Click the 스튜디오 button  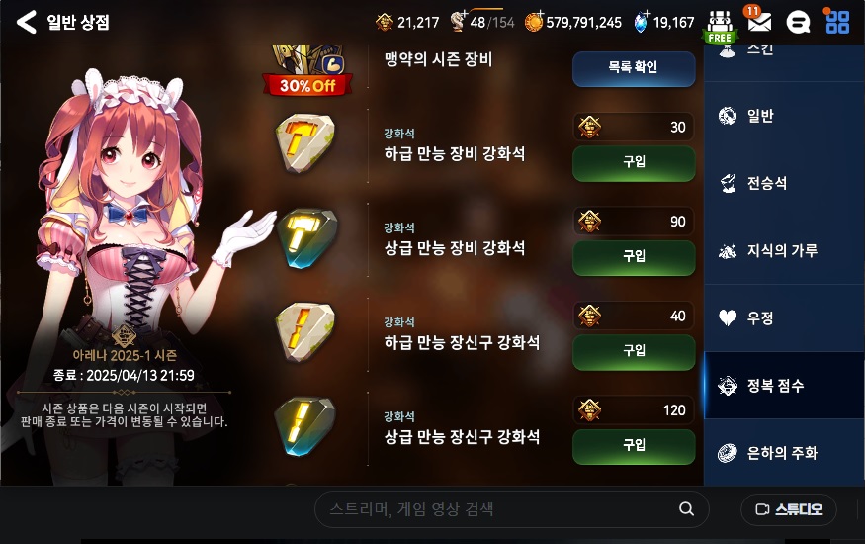tap(789, 509)
